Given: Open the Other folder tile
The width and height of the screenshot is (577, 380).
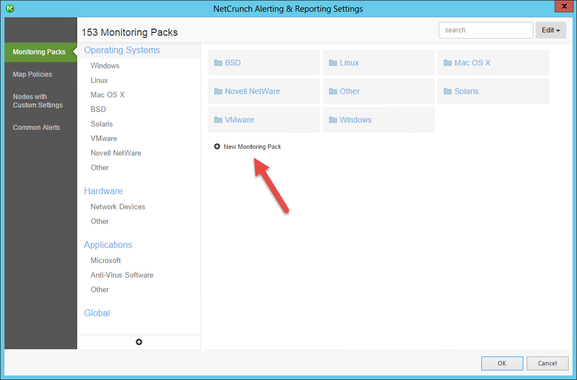Looking at the screenshot, I should 378,91.
